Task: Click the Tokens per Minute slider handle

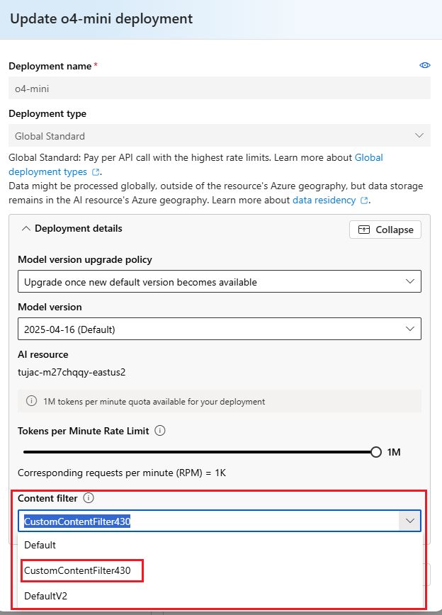Action: point(375,452)
